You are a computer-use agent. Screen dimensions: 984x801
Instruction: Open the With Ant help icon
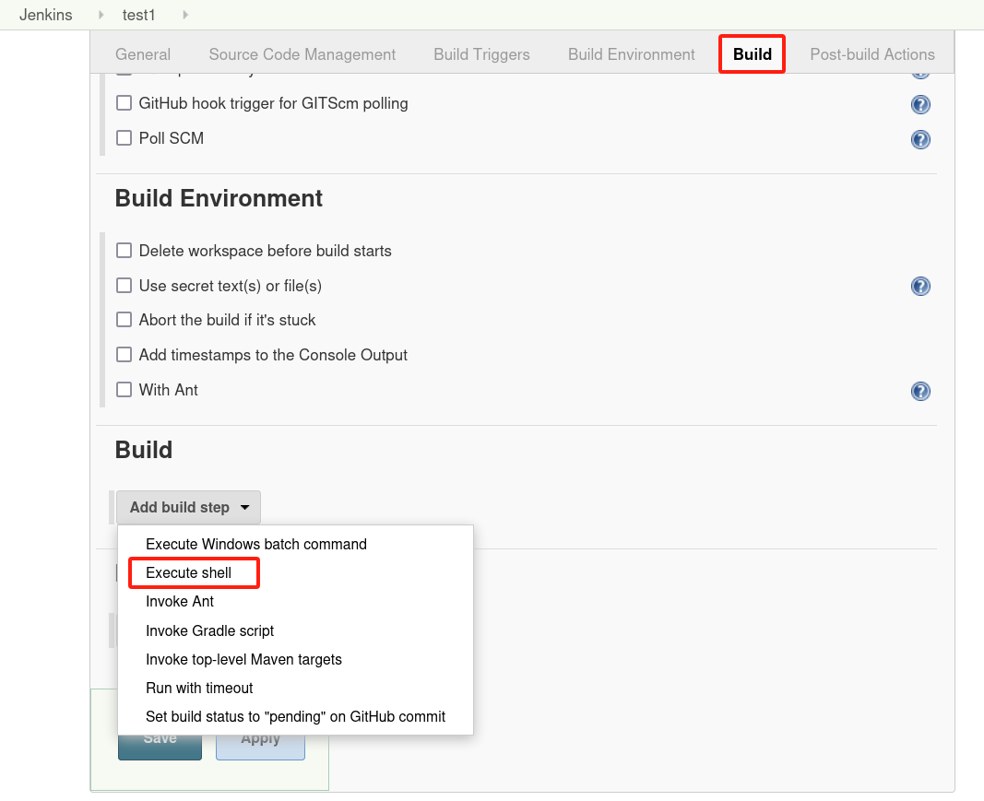(x=919, y=391)
